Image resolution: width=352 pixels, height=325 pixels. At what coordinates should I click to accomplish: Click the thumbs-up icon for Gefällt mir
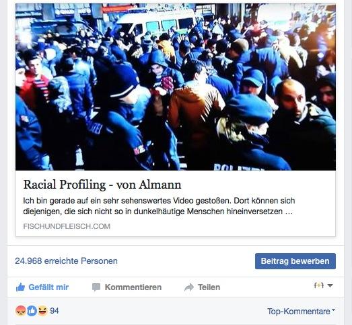tap(20, 287)
